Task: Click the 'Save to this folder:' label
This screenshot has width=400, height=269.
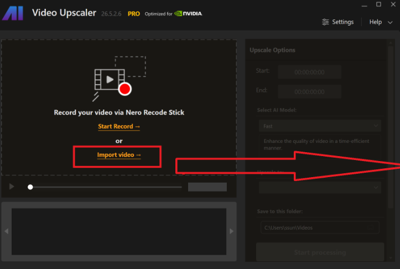Action: click(x=280, y=211)
